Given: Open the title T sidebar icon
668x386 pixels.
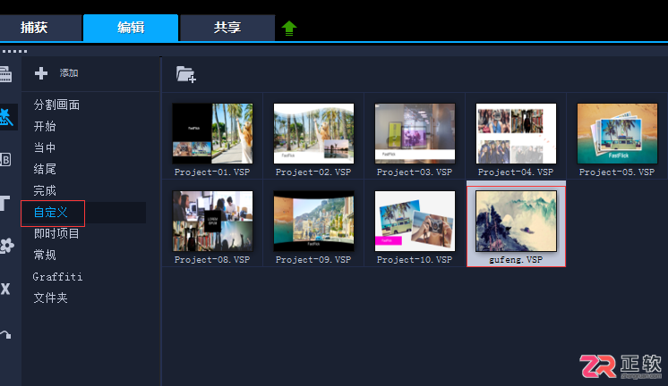Looking at the screenshot, I should (x=5, y=203).
